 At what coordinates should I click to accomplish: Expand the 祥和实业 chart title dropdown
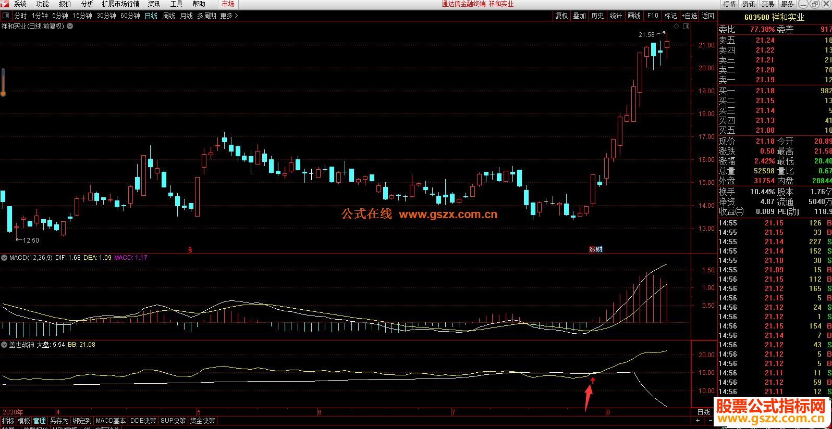[70, 26]
